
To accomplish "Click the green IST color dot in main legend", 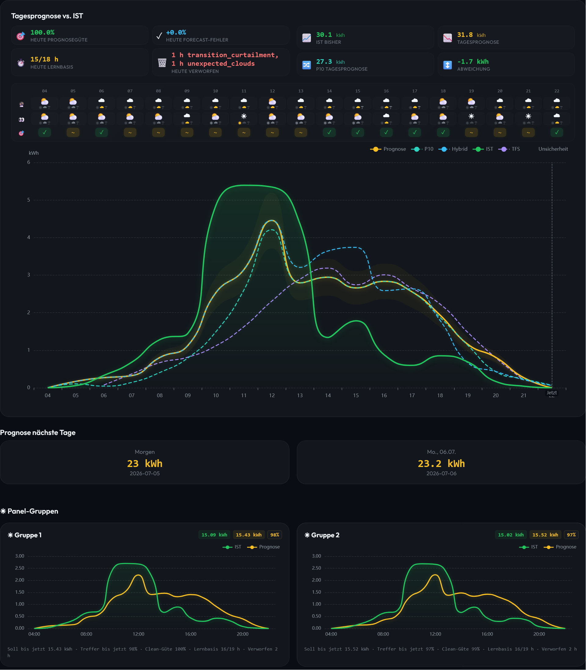I will 478,149.
